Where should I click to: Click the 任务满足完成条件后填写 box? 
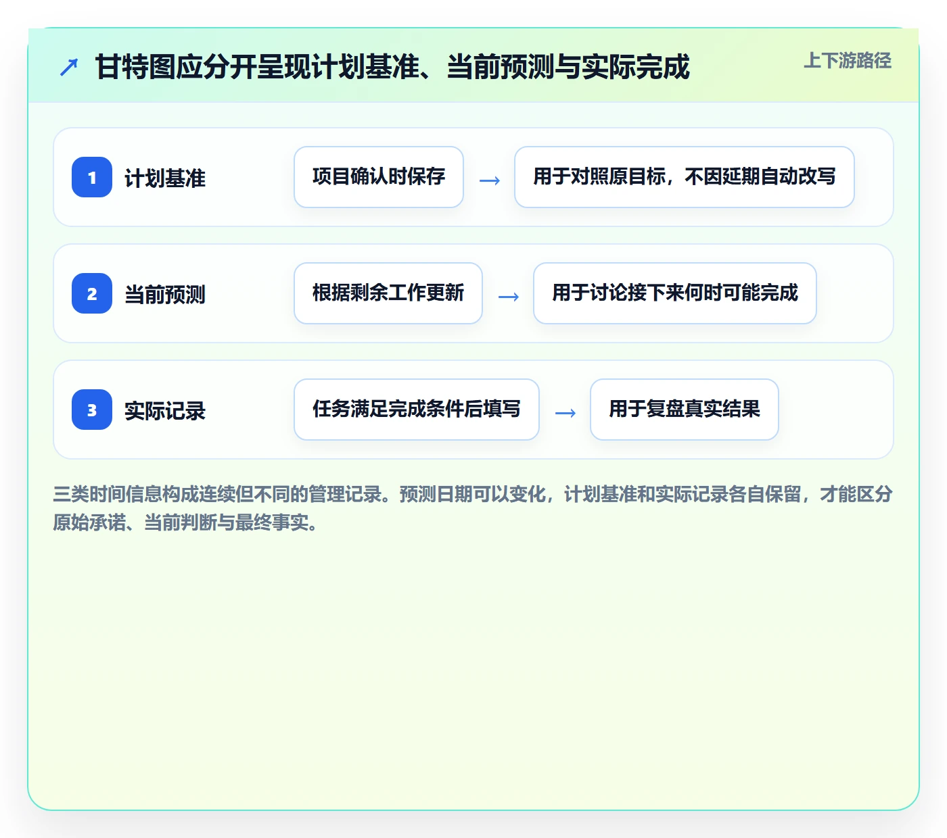click(x=417, y=410)
